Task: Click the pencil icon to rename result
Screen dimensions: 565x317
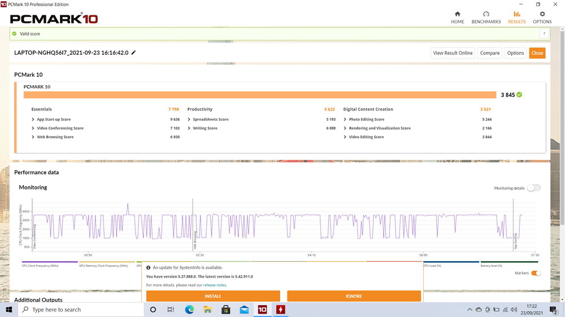Action: click(134, 52)
